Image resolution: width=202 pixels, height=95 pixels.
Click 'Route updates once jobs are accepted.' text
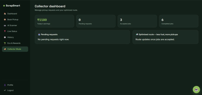155,39
